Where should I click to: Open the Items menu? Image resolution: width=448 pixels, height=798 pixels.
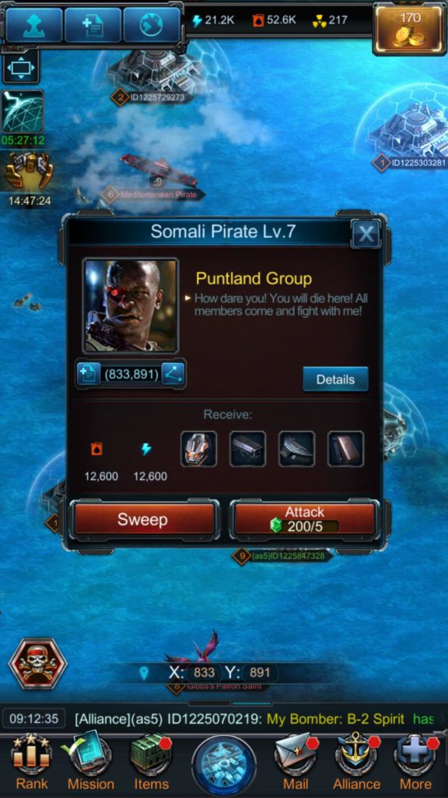(152, 764)
